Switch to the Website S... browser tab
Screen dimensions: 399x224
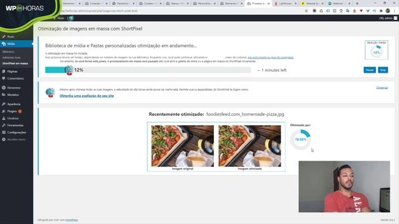click(x=312, y=4)
